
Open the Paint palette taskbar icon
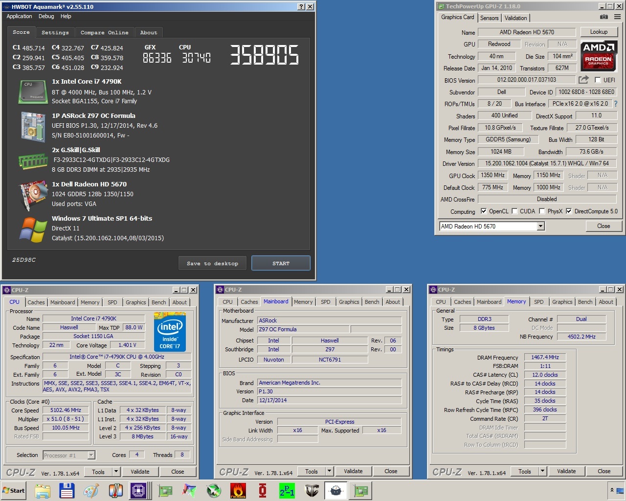(x=91, y=491)
